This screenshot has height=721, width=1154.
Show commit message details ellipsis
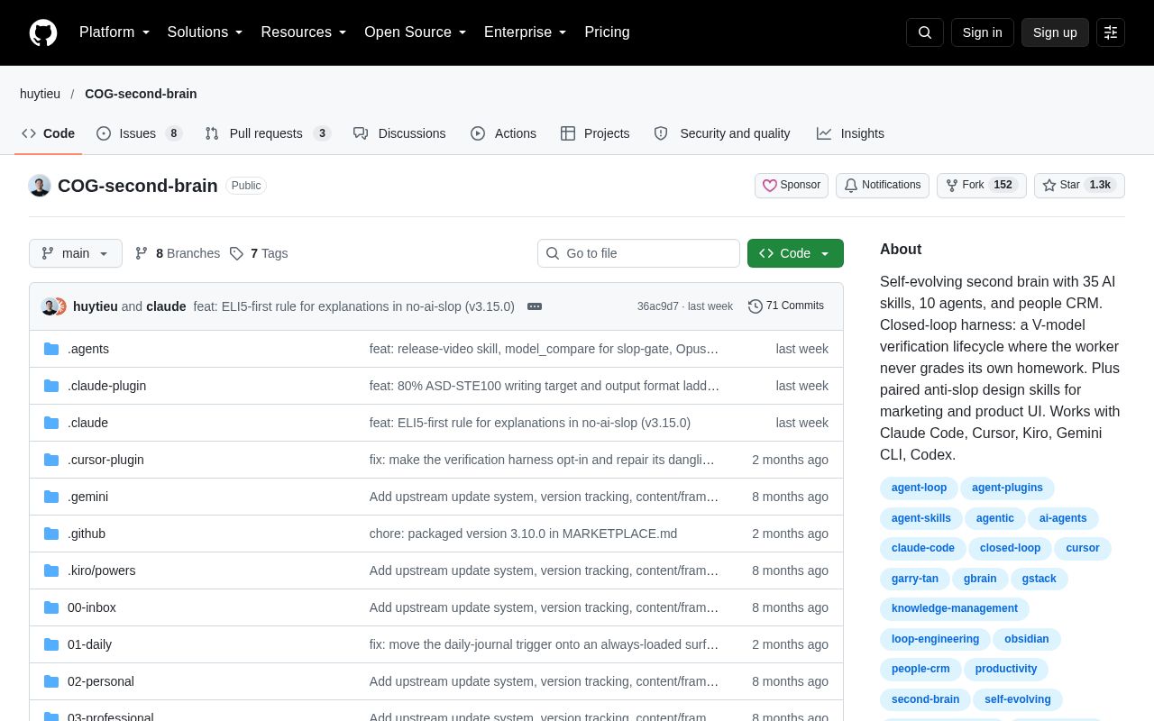tap(535, 306)
